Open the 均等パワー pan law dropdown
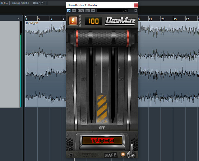 pos(39,3)
